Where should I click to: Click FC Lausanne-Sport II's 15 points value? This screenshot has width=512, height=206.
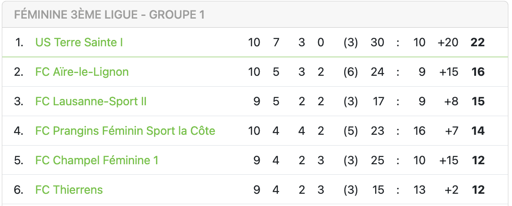(478, 102)
